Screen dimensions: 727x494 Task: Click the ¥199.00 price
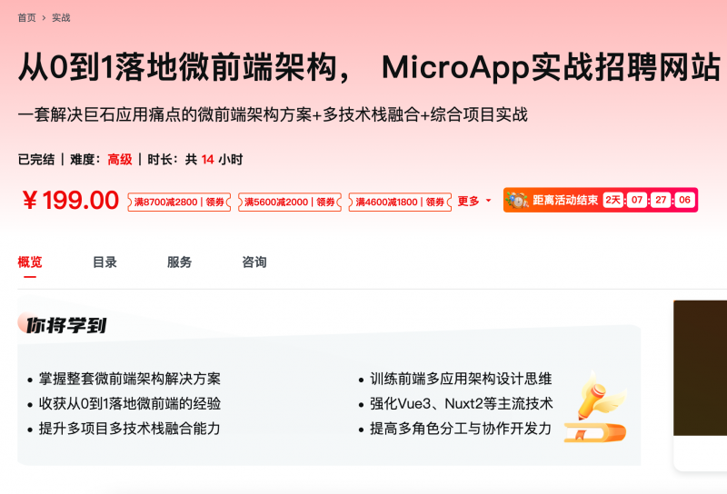click(x=71, y=200)
